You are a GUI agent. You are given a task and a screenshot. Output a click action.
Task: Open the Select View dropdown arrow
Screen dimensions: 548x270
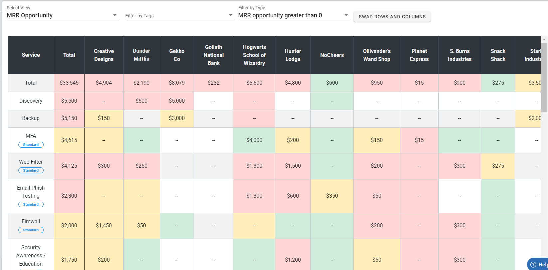coord(115,15)
